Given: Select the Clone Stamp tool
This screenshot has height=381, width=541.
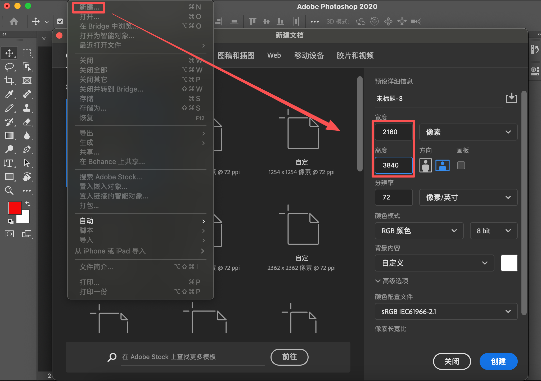Looking at the screenshot, I should [27, 108].
